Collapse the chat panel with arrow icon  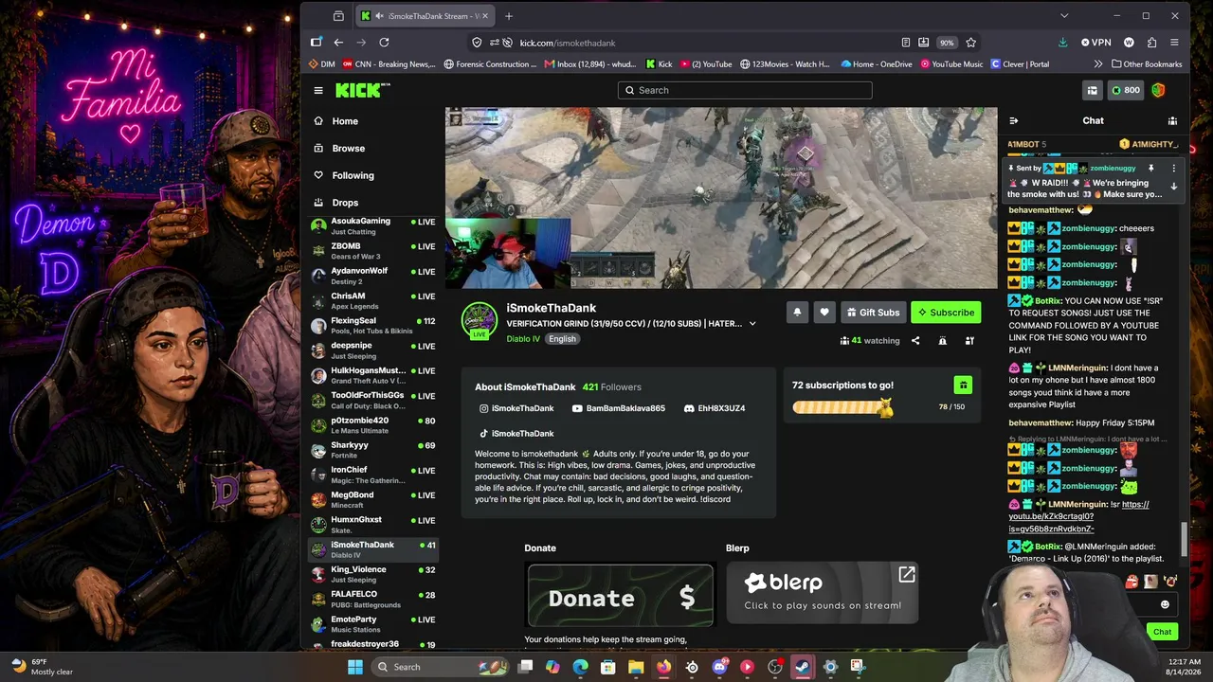point(1013,120)
